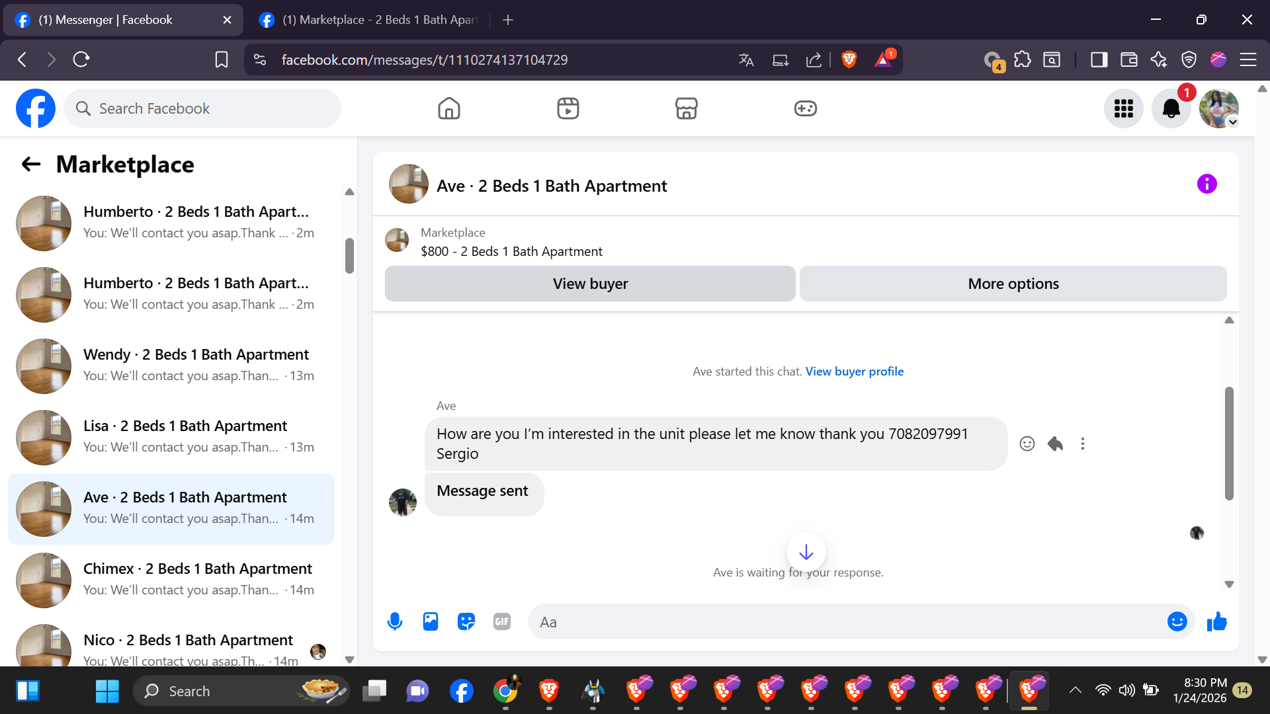
Task: Open the GIF picker
Action: click(502, 621)
